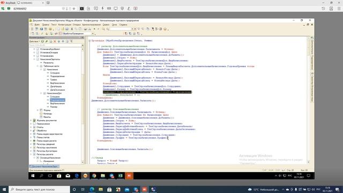Screen dimensions: 343x193
Task: Click remote taskbar Mail envelope icon
Action: [68, 176]
